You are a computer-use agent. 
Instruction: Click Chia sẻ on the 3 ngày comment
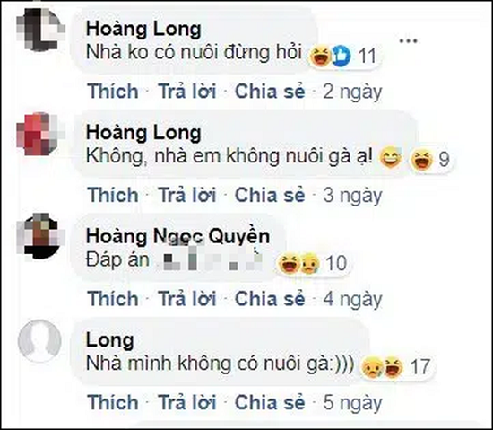[x=270, y=195]
